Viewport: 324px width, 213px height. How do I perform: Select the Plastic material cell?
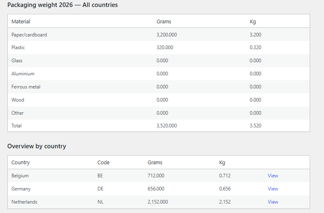(x=18, y=48)
